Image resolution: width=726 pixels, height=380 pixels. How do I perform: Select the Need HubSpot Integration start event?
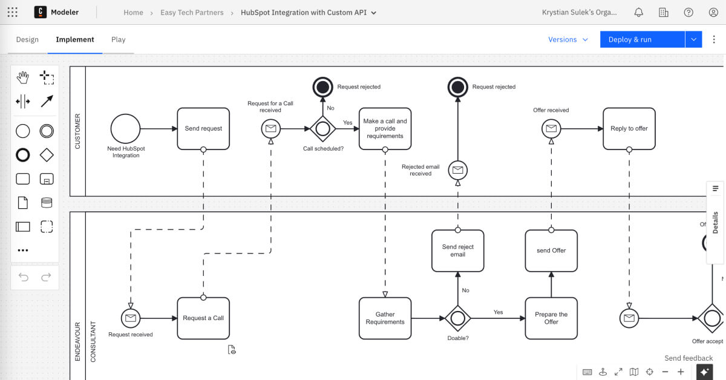click(125, 129)
